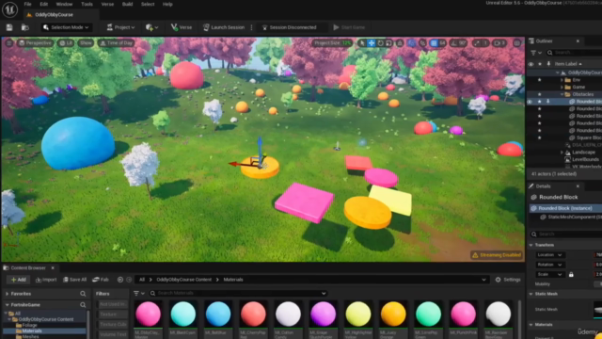Open the Window menu
Viewport: 602px width, 339px height.
coord(64,4)
